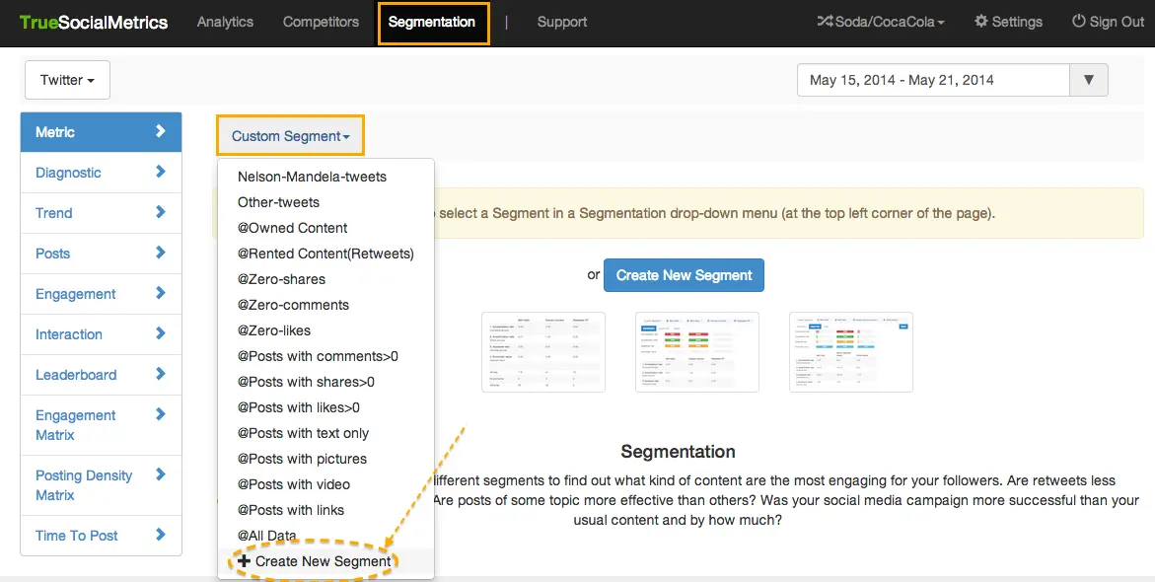Click the TrueSocialMetrics logo

tap(94, 22)
